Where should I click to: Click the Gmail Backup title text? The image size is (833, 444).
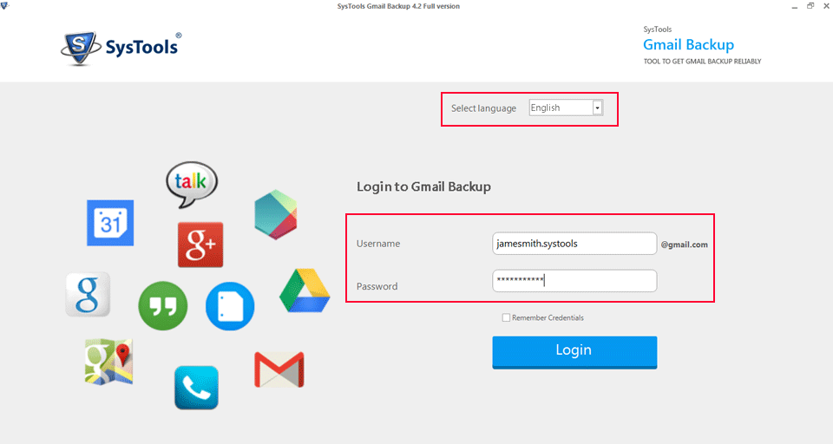coord(688,44)
